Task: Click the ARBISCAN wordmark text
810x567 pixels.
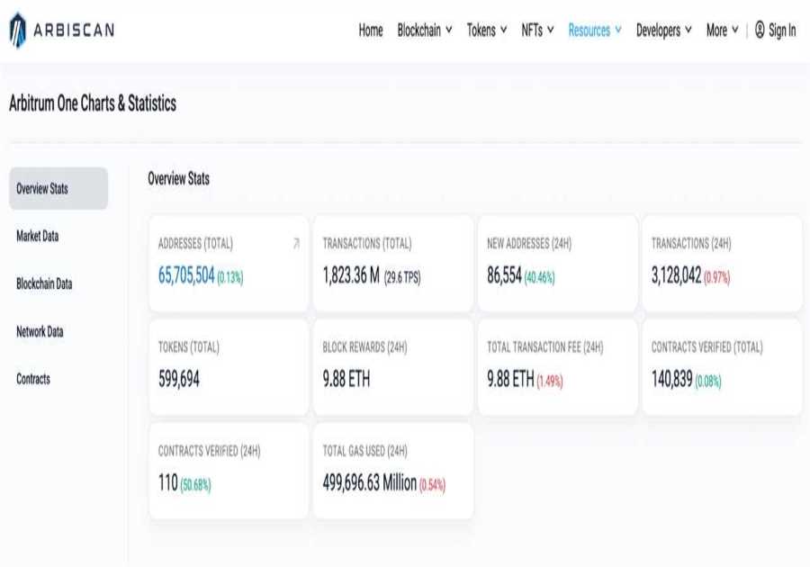Action: [x=74, y=30]
